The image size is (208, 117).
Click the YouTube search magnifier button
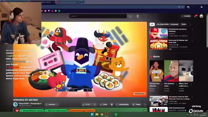[130, 16]
